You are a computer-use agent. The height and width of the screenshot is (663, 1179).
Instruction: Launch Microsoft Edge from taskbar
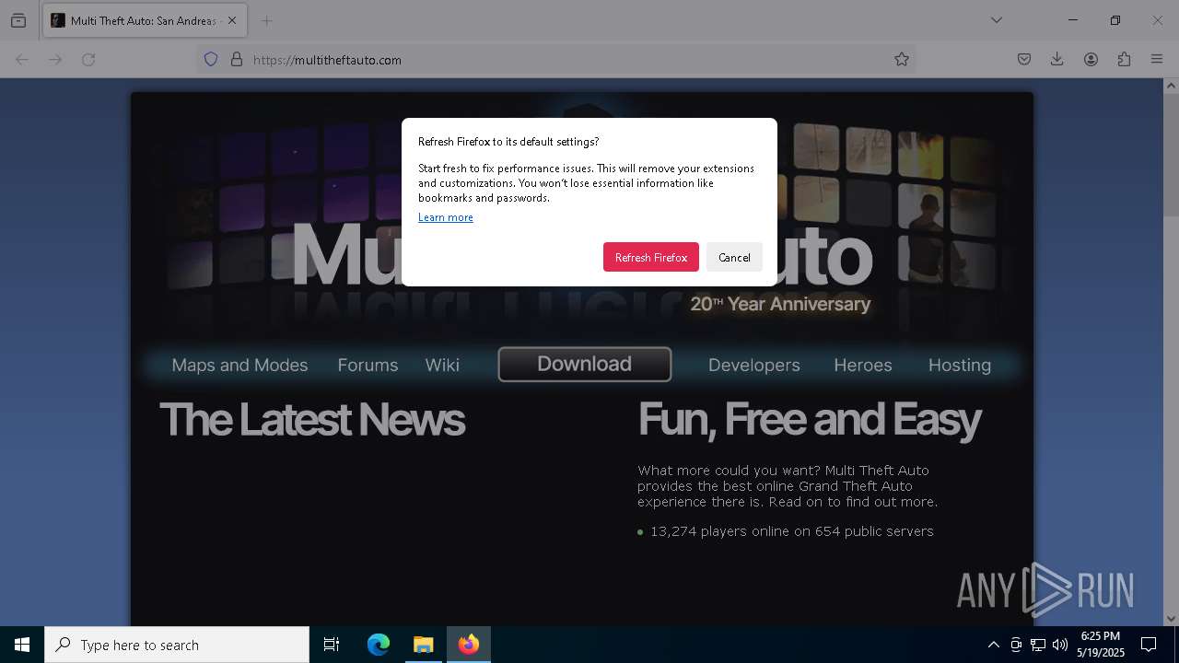[x=379, y=645]
